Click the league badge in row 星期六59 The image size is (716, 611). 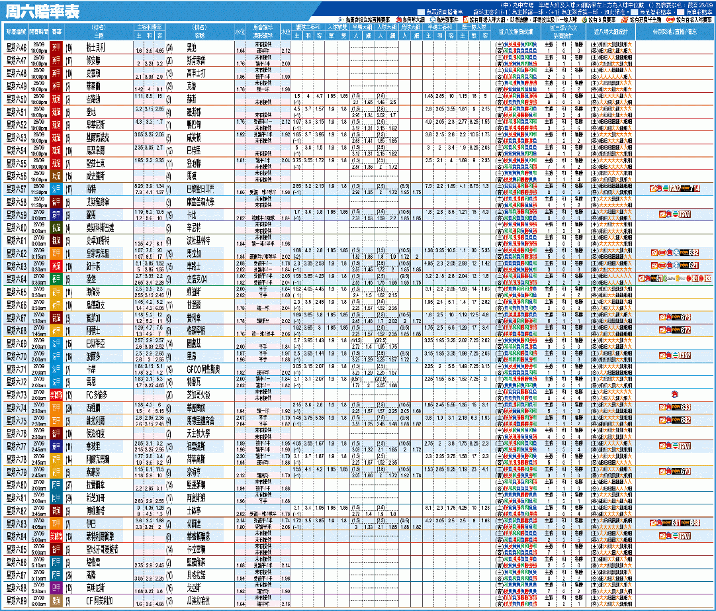56,214
